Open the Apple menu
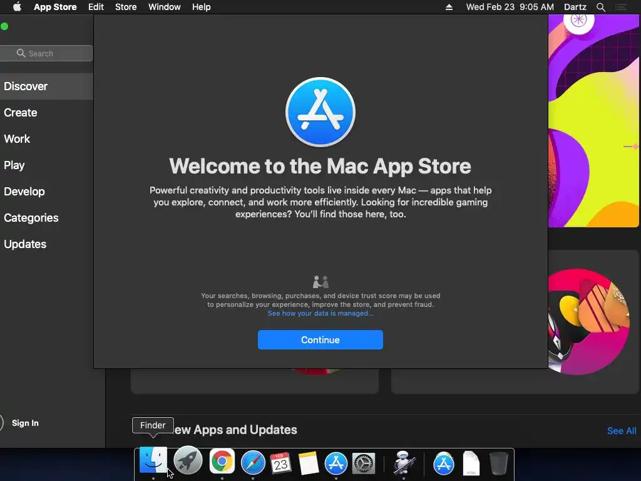This screenshot has height=481, width=641. click(x=17, y=7)
